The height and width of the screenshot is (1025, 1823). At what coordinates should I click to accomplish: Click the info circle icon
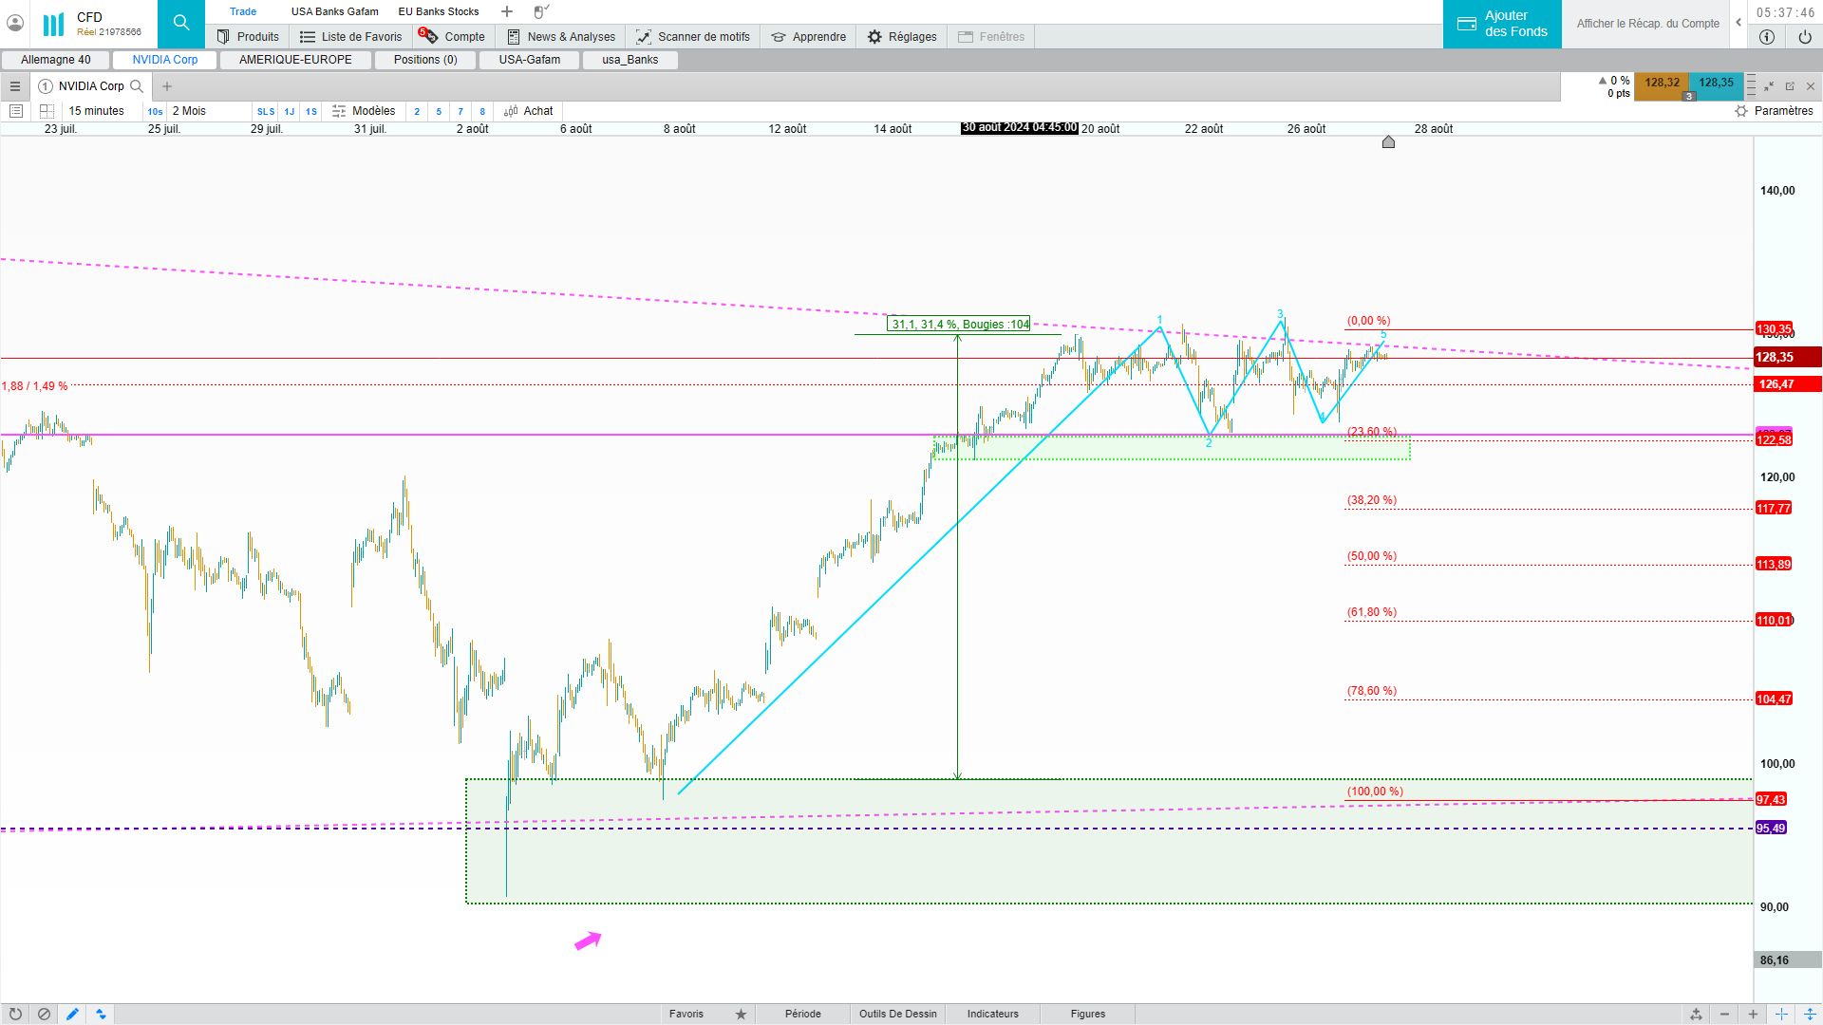coord(1766,37)
